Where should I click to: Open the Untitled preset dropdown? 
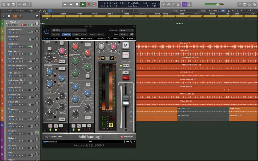click(x=69, y=30)
